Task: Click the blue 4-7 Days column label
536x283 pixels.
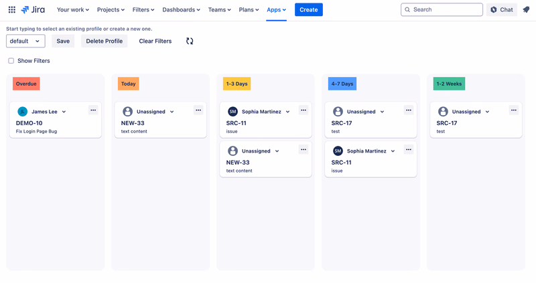Action: tap(342, 84)
